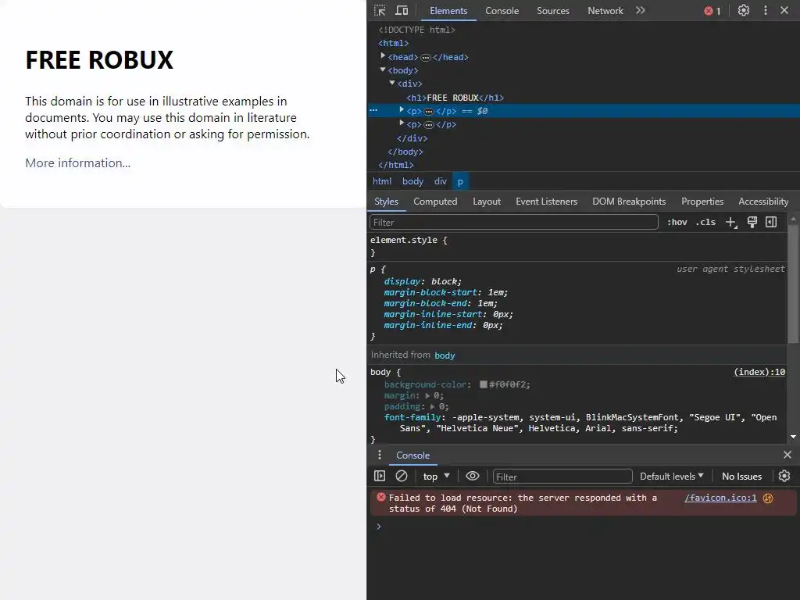The height and width of the screenshot is (600, 800).
Task: Select p in the breadcrumb bar
Action: point(460,181)
